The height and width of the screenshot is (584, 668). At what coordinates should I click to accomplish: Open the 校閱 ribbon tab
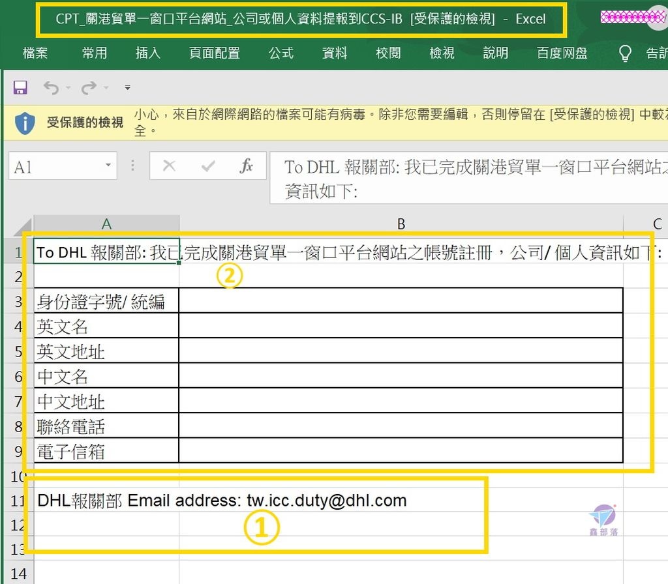388,53
